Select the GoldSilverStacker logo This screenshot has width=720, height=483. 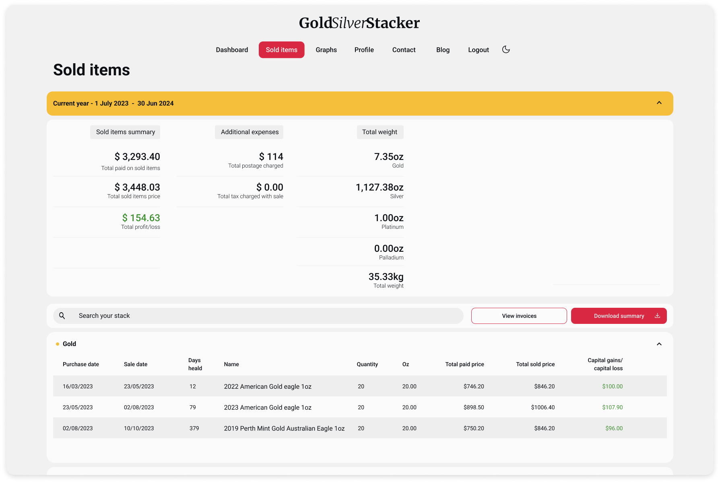point(359,23)
